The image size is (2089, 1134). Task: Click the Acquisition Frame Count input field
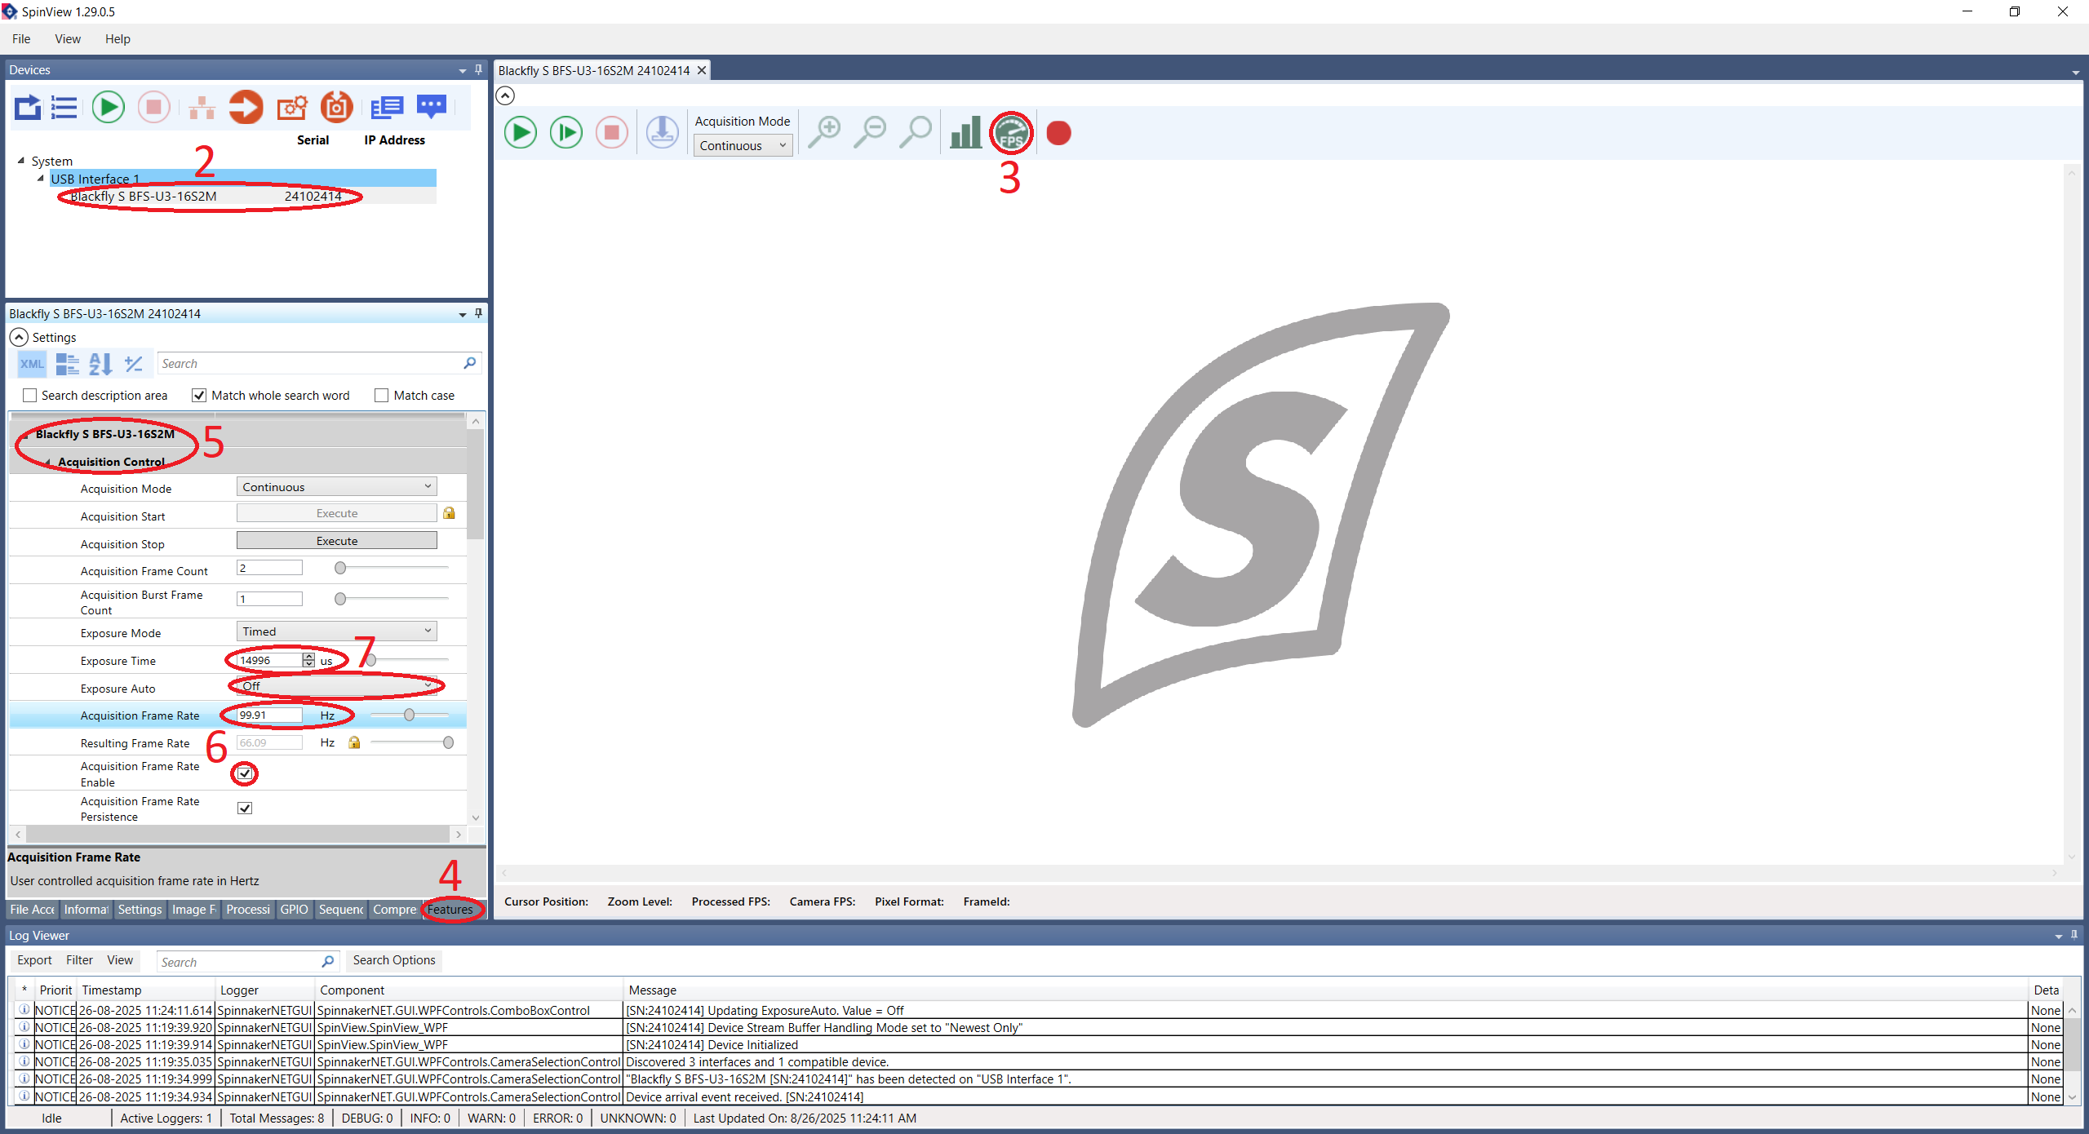click(x=268, y=568)
